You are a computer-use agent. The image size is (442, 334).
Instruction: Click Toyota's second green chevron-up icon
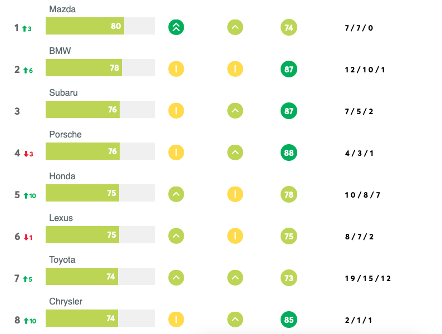235,278
